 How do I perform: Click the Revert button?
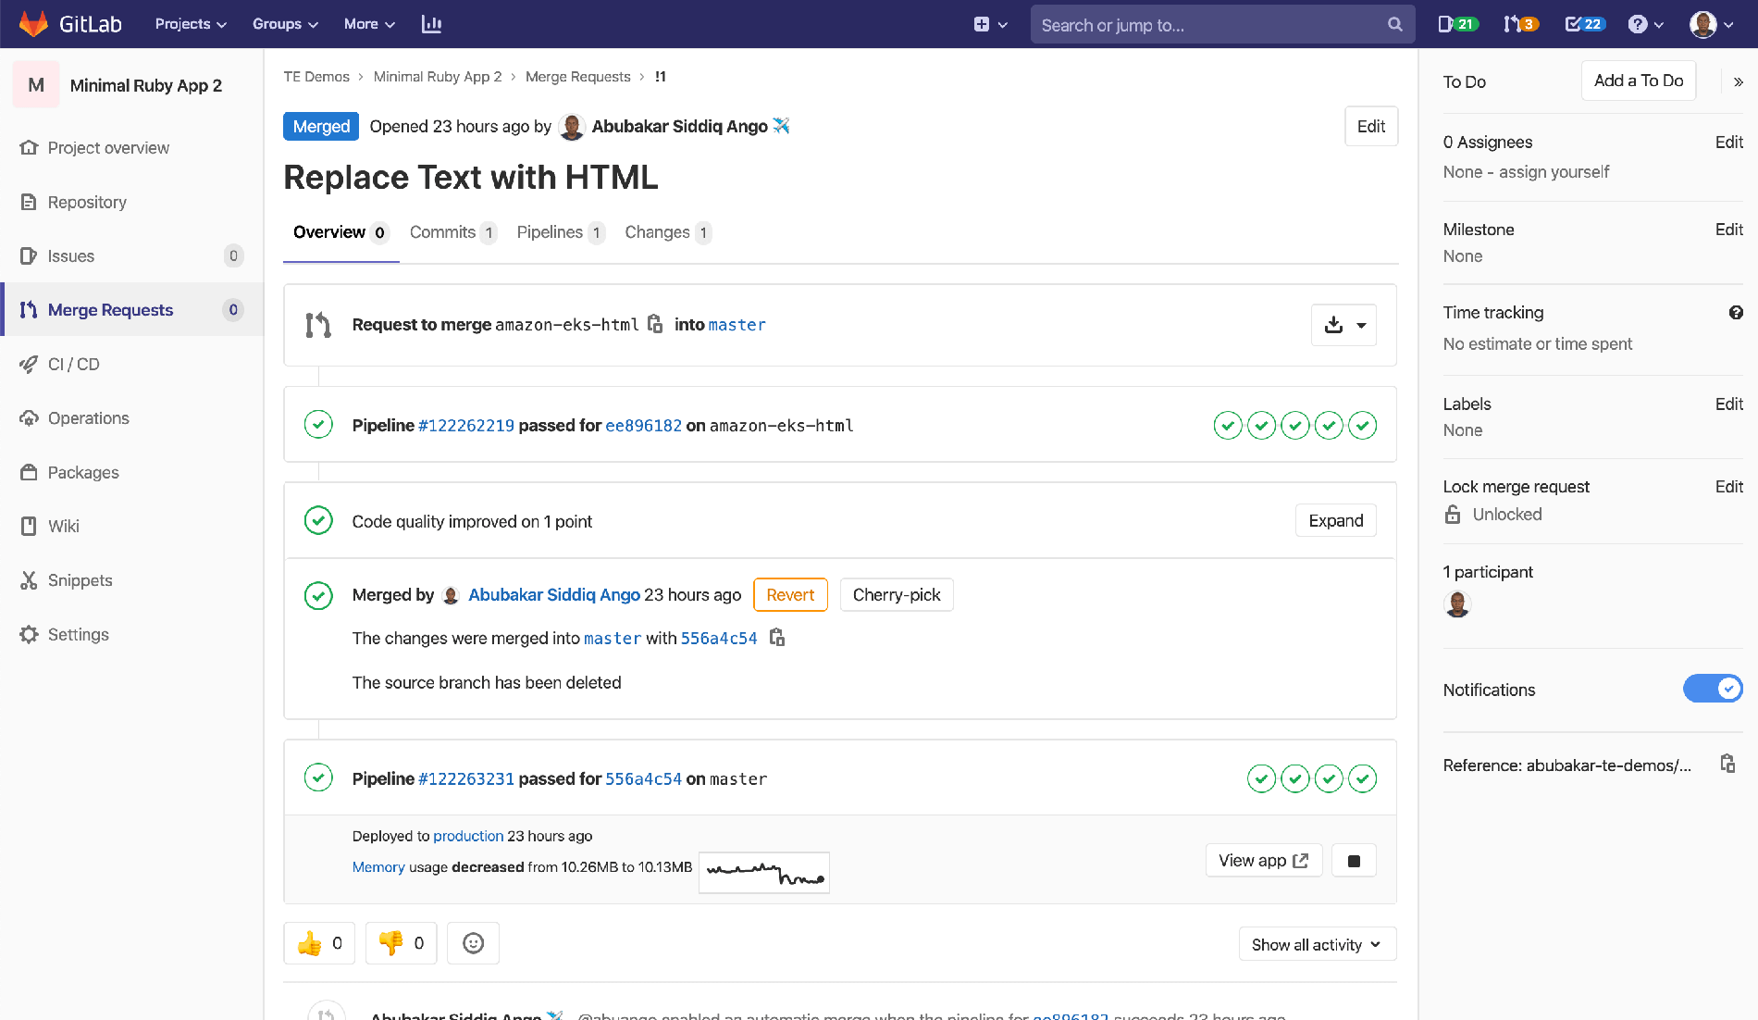pos(789,594)
